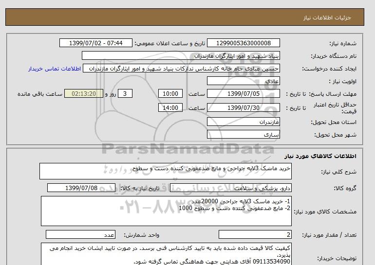Click the text ساعت باقی مانده
Image resolution: width=375 pixels, height=265 pixels.
coord(40,94)
